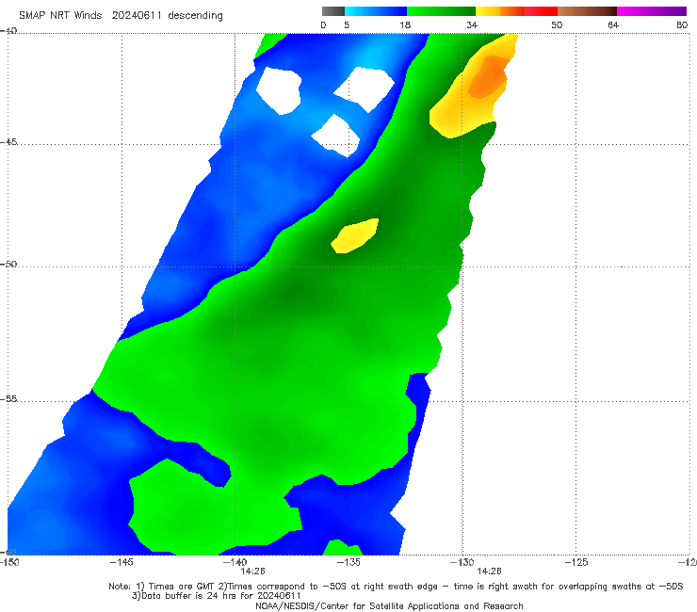Click the latitude label '-50'
The image size is (697, 612).
click(8, 265)
